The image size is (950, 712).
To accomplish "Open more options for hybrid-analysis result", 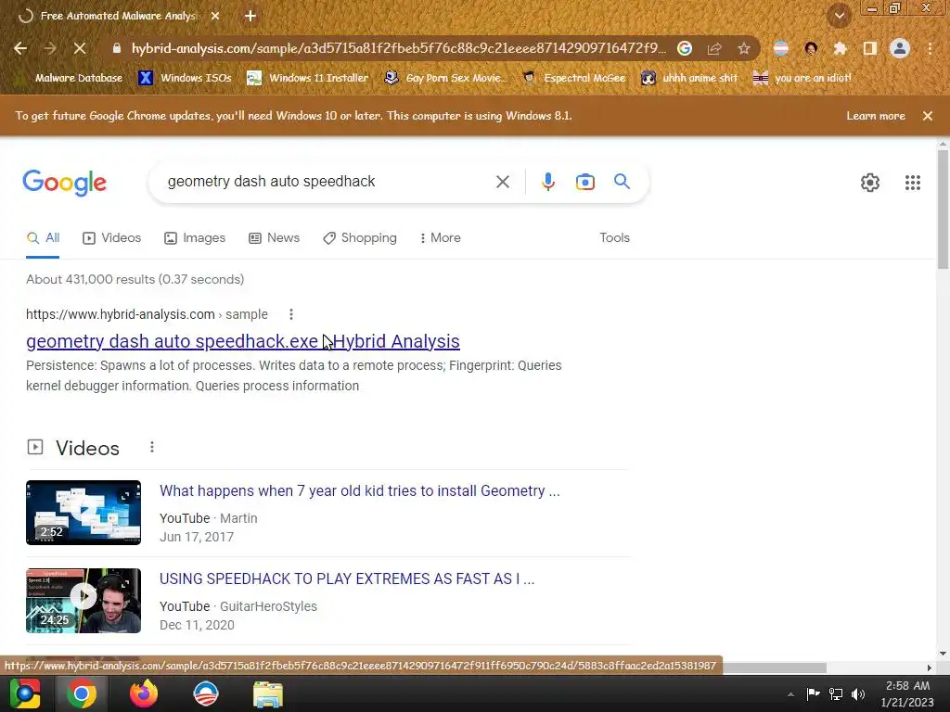I will pyautogui.click(x=290, y=314).
